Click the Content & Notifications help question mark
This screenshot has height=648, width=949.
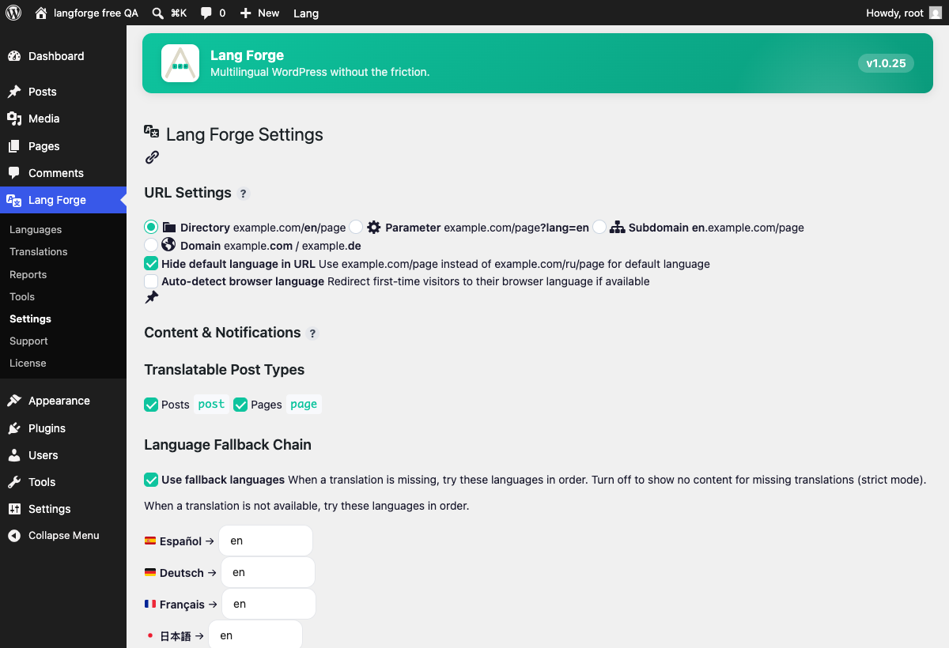point(312,333)
